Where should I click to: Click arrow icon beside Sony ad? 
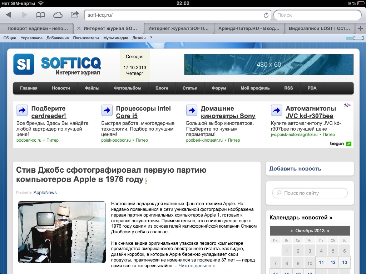192,110
